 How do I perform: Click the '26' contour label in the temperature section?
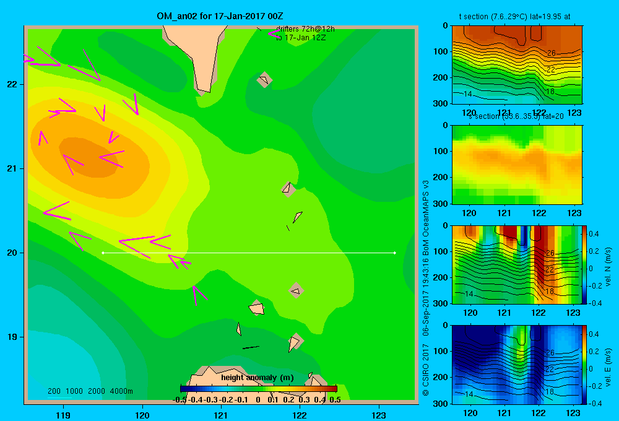[551, 53]
